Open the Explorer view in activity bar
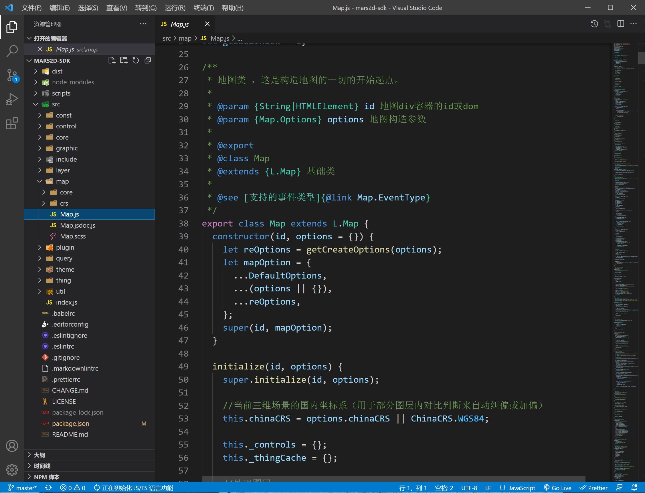This screenshot has width=645, height=493. (12, 27)
